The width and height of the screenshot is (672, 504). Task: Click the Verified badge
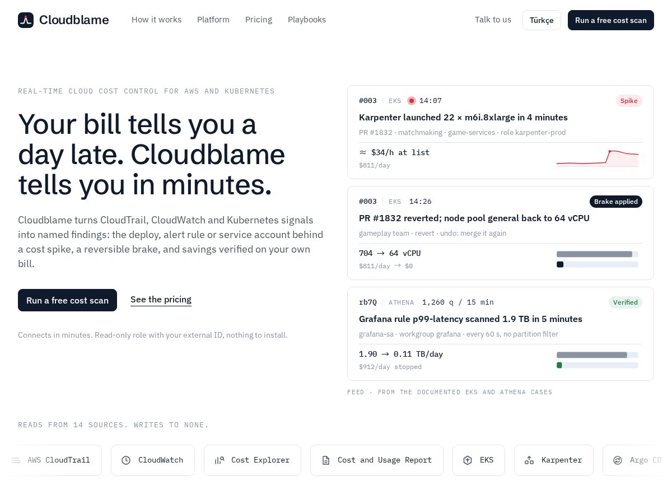click(x=626, y=302)
